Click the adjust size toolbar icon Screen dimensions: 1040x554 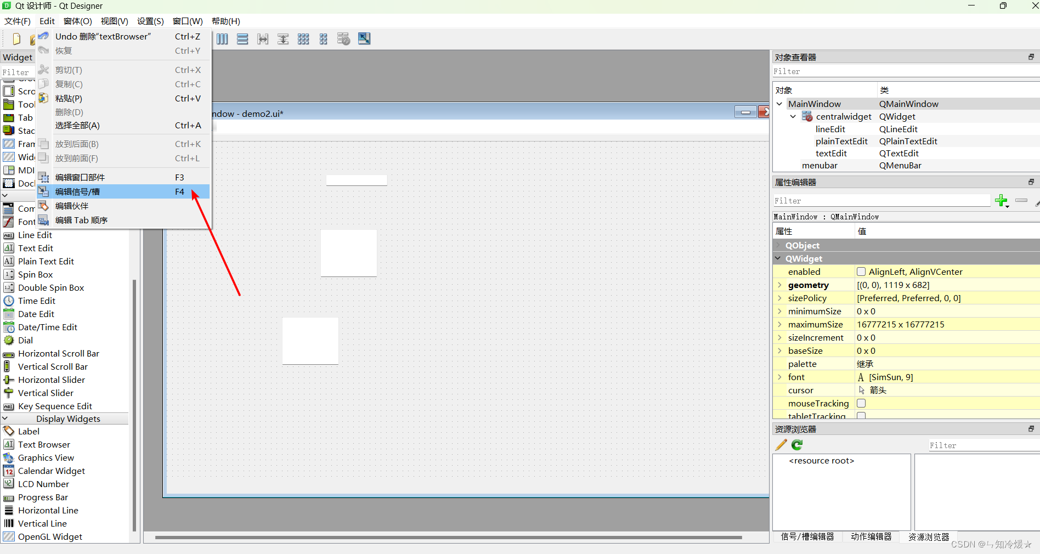(364, 39)
